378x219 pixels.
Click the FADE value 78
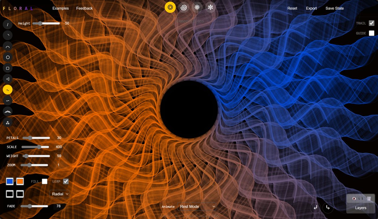[x=59, y=206]
